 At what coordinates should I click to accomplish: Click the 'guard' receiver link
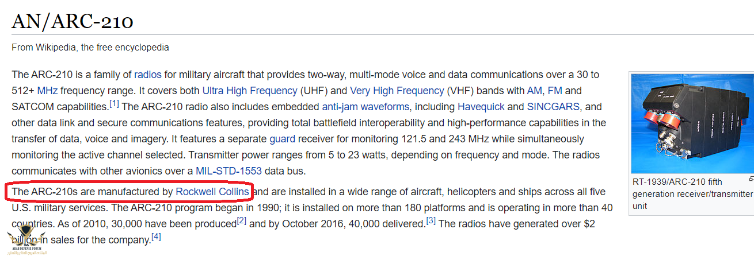point(281,139)
